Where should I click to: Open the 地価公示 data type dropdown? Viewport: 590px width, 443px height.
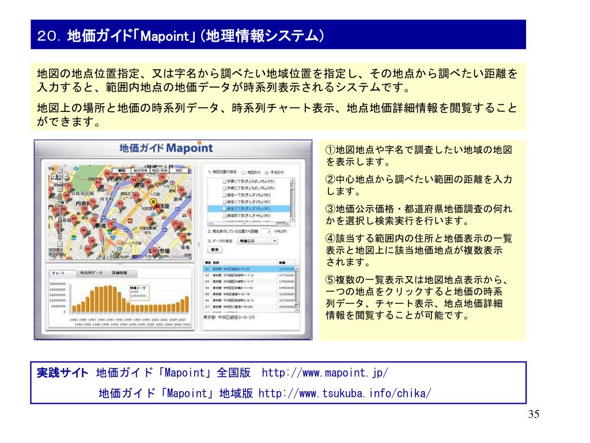pyautogui.click(x=258, y=241)
